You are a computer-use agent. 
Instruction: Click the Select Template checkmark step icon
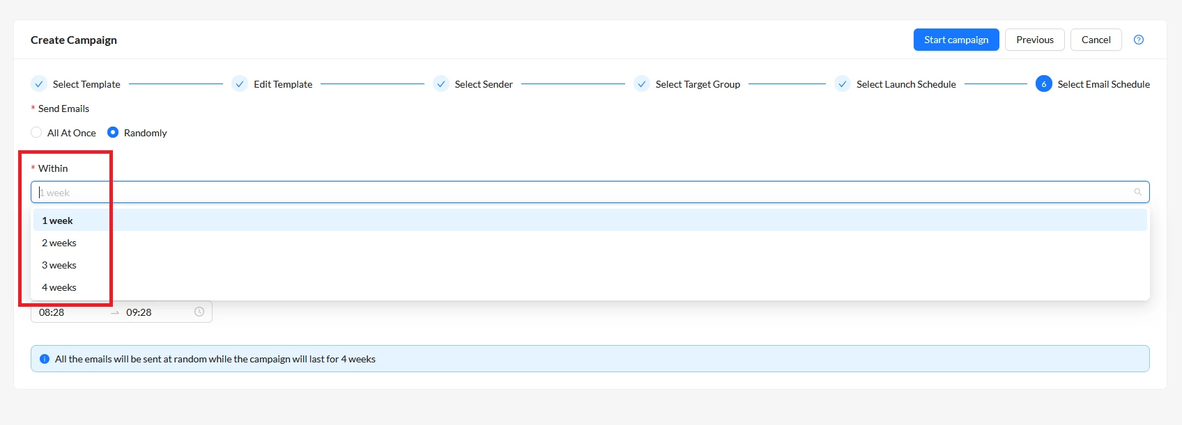39,84
